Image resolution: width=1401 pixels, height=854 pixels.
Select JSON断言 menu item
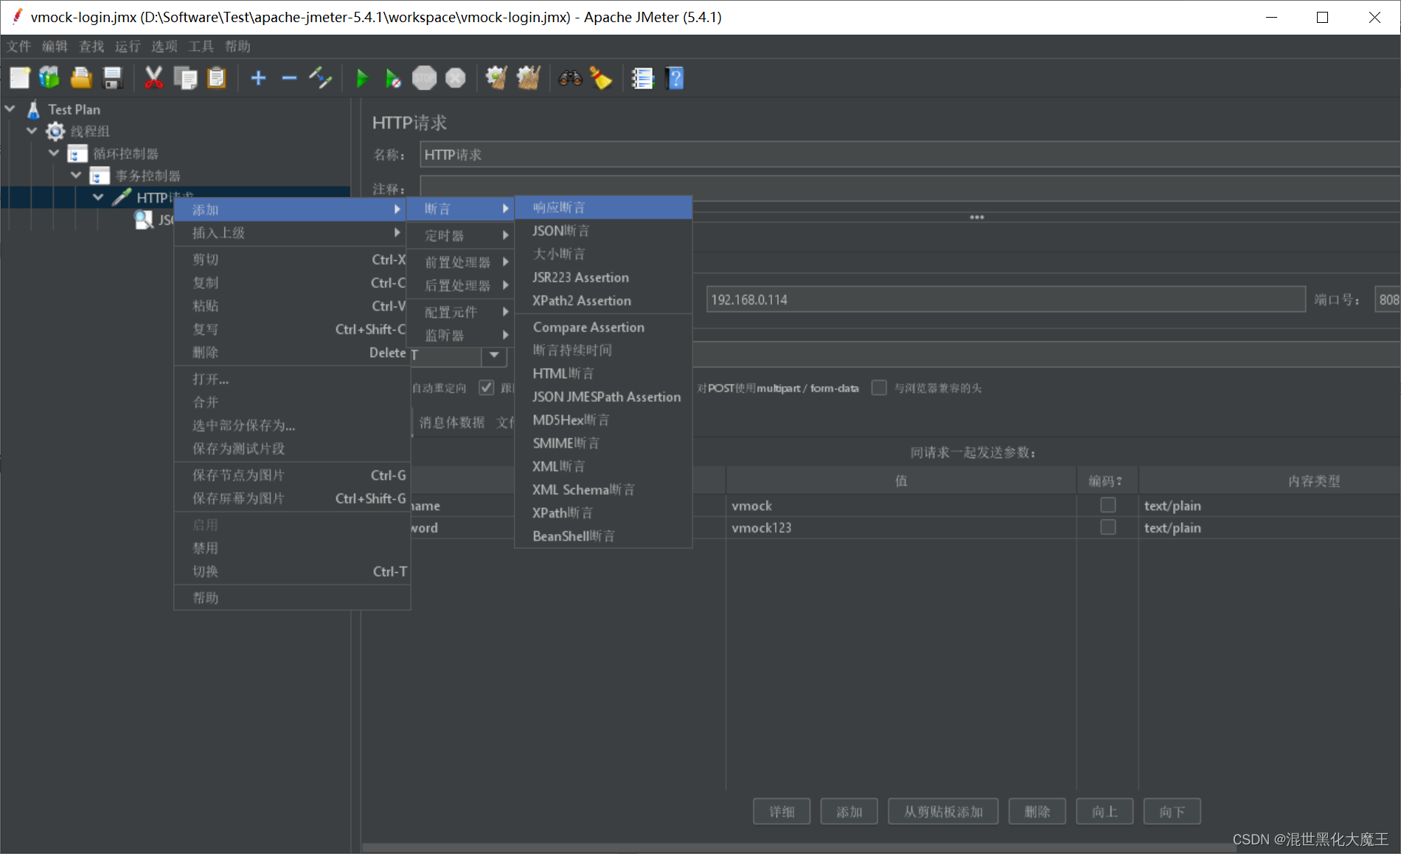[603, 231]
